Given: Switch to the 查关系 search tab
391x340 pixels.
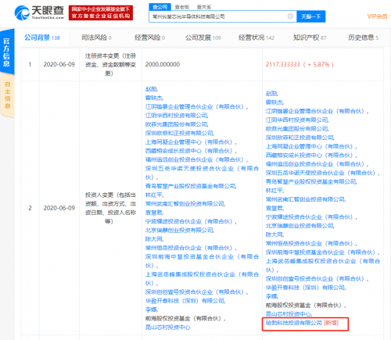Looking at the screenshot, I should [x=204, y=7].
